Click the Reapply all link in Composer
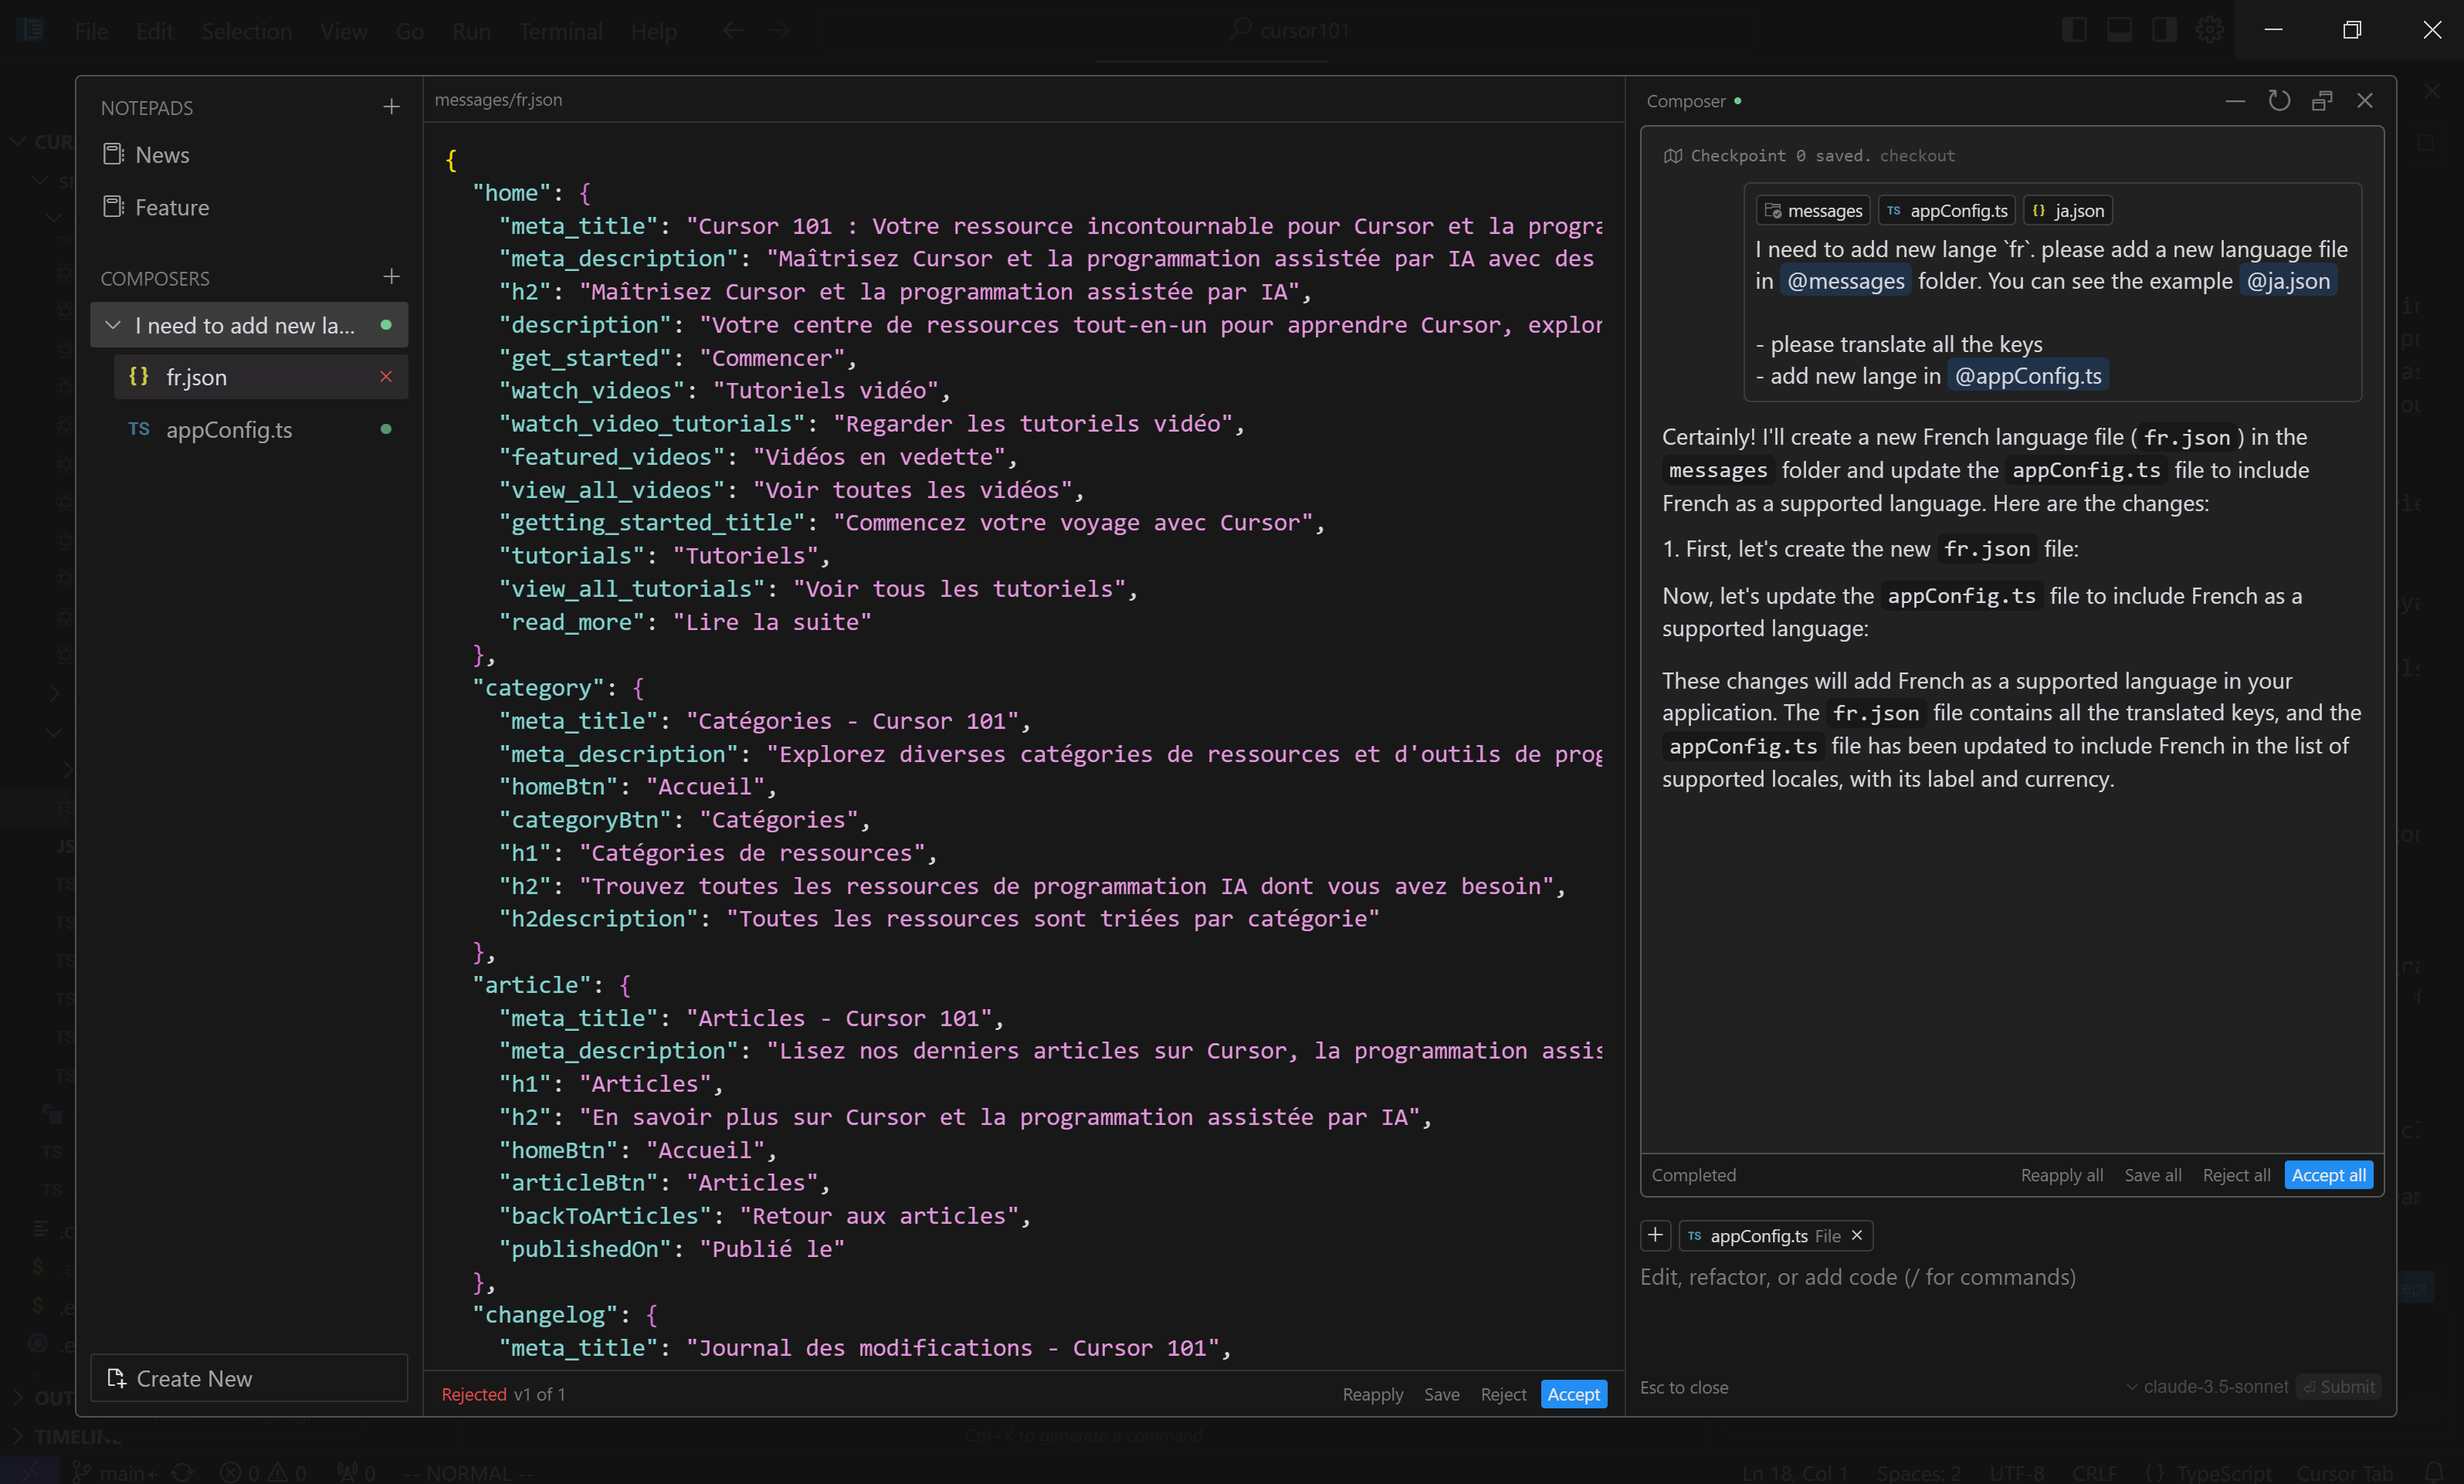Viewport: 2464px width, 1484px height. pos(2062,1174)
